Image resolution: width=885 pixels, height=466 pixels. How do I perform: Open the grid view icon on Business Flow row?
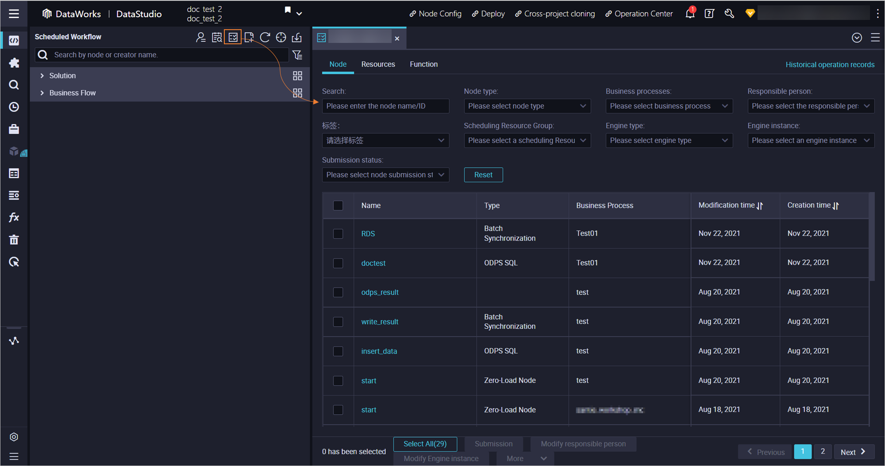[x=297, y=93]
